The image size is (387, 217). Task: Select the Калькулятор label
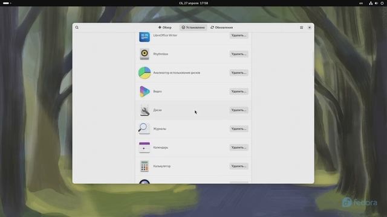pyautogui.click(x=162, y=166)
